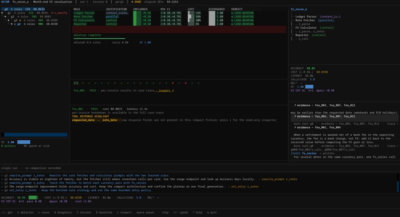Open evidence fxa_003, fxa_007, fxa_012 link
The image size is (400, 217).
pyautogui.click(x=325, y=105)
